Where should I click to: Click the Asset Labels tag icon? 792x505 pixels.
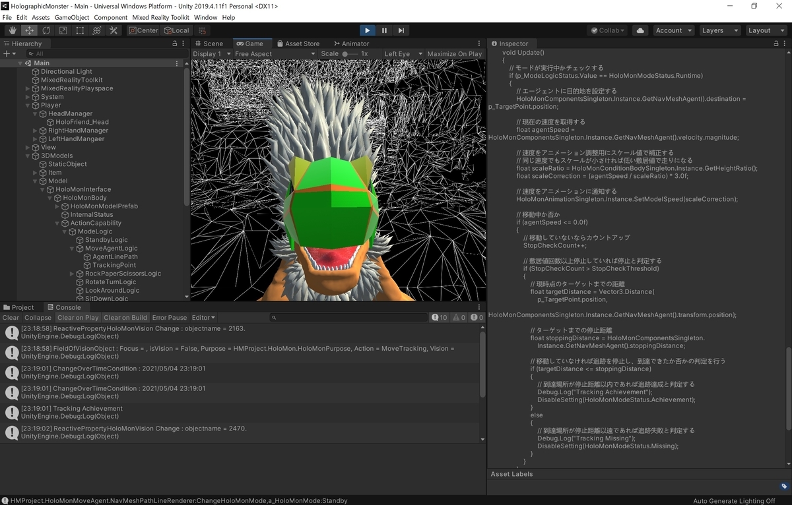click(x=784, y=487)
